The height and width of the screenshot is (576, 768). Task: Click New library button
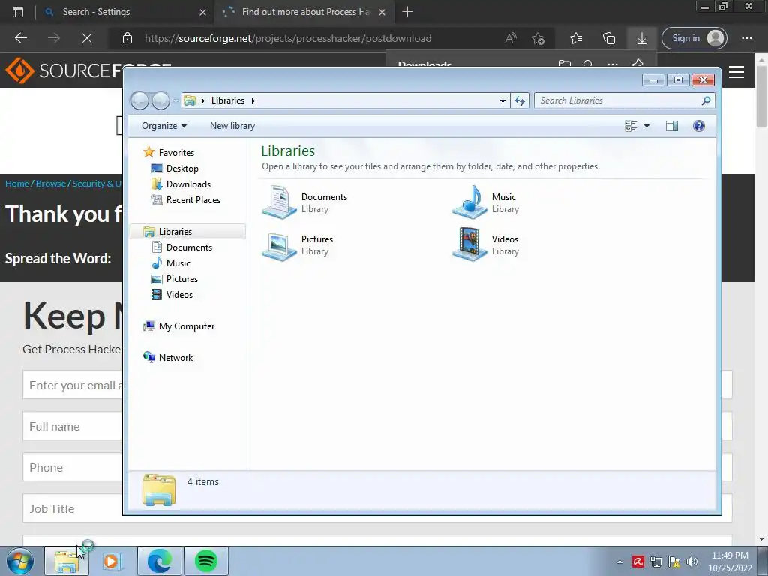pos(232,126)
